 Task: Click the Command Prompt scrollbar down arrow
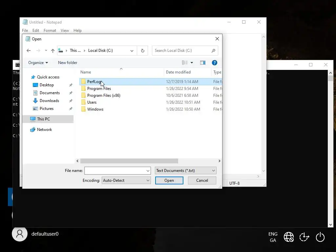330,225
